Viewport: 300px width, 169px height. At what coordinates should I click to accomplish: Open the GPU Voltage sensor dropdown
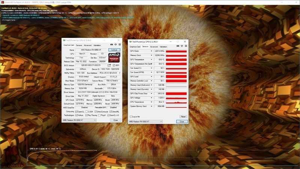[x=151, y=98]
